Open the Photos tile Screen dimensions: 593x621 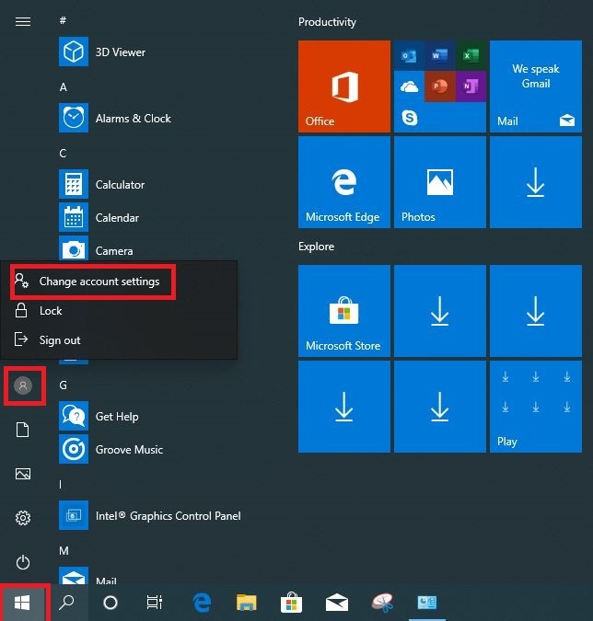(x=439, y=181)
